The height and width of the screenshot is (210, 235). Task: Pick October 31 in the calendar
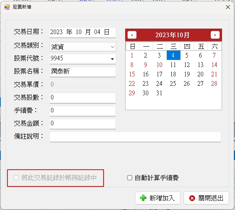(x=159, y=93)
